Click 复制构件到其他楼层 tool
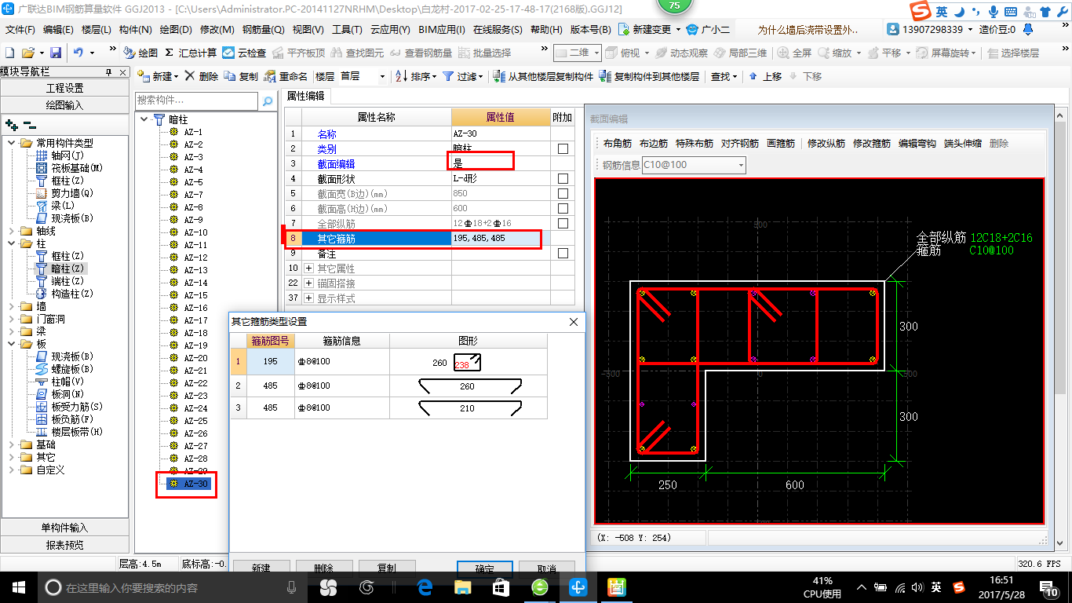Image resolution: width=1072 pixels, height=603 pixels. point(649,76)
